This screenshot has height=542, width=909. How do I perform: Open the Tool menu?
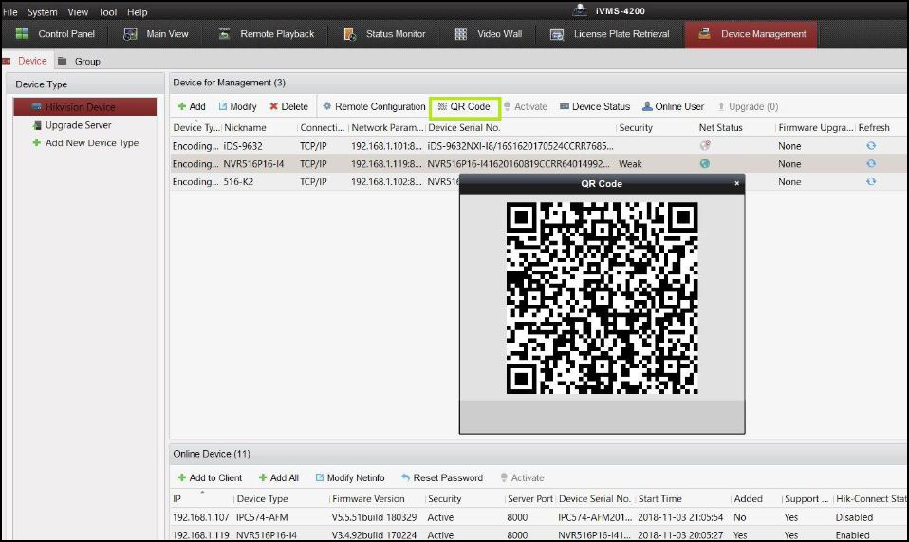pos(107,11)
